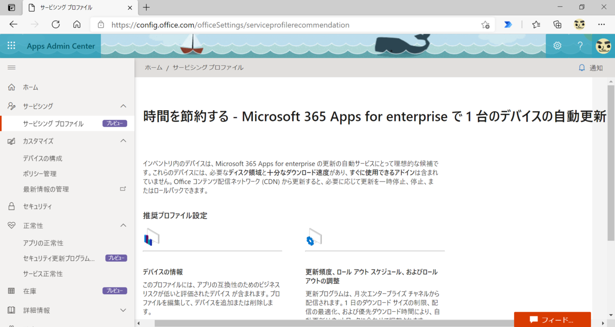Image resolution: width=615 pixels, height=327 pixels.
Task: Click the address bar URL field
Action: pos(292,25)
